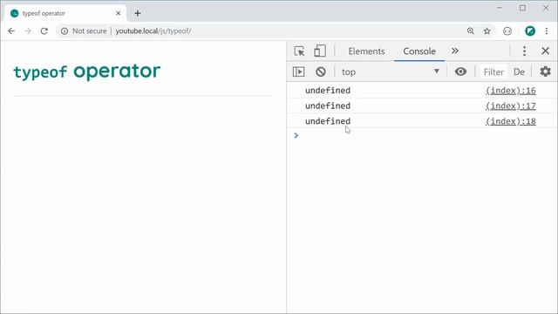Activate the inspect element picker icon
The width and height of the screenshot is (558, 314).
pos(299,51)
